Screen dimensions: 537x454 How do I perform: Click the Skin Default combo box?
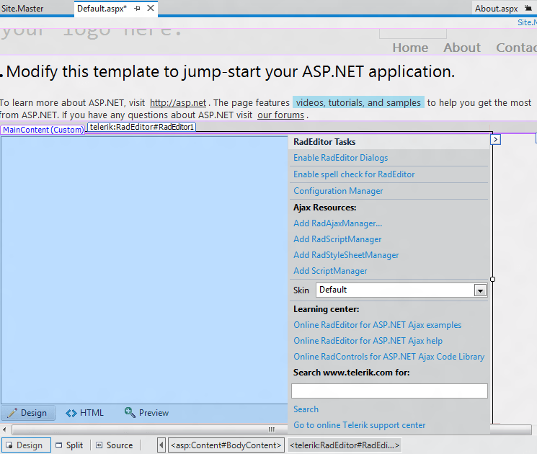(x=401, y=290)
